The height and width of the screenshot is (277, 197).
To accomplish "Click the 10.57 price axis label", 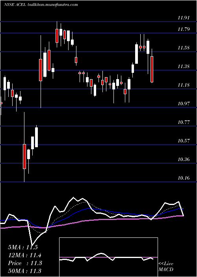I will point(184,141).
